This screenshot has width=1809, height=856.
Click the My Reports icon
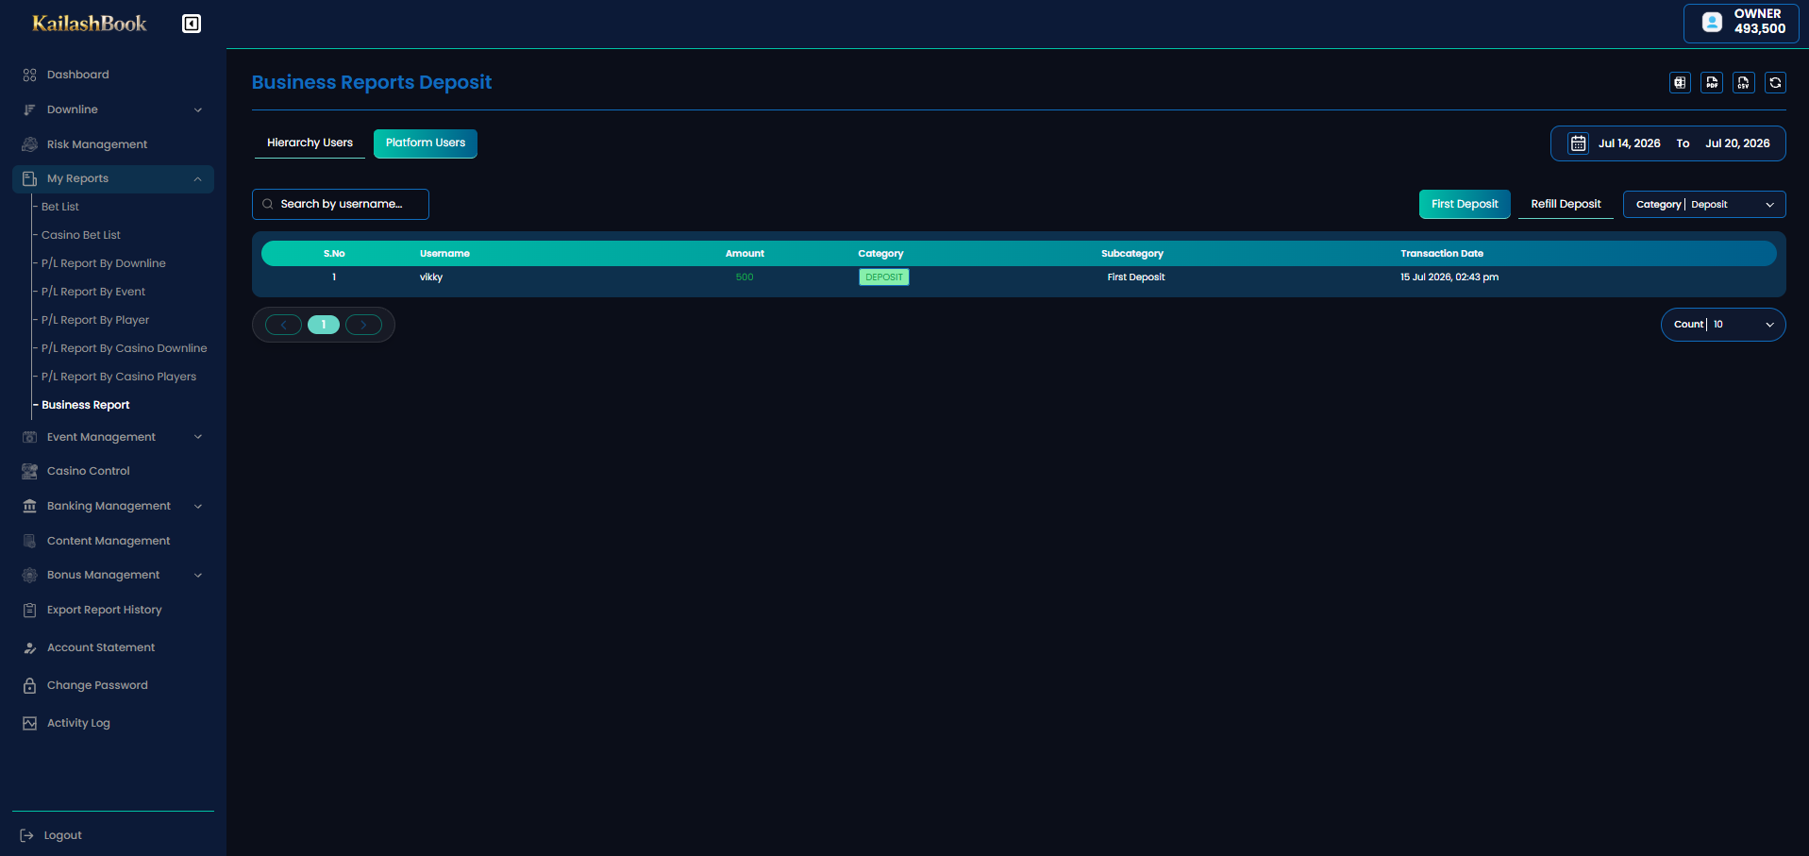[x=29, y=178]
